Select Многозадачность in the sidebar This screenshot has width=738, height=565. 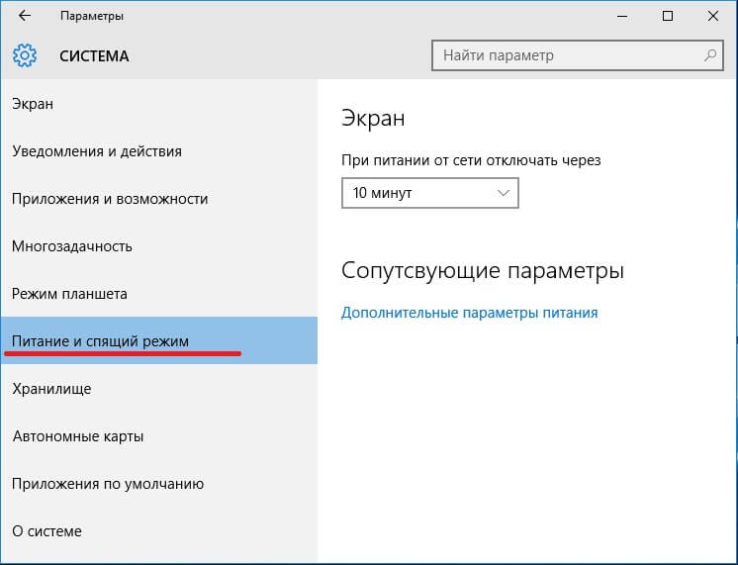[x=72, y=246]
